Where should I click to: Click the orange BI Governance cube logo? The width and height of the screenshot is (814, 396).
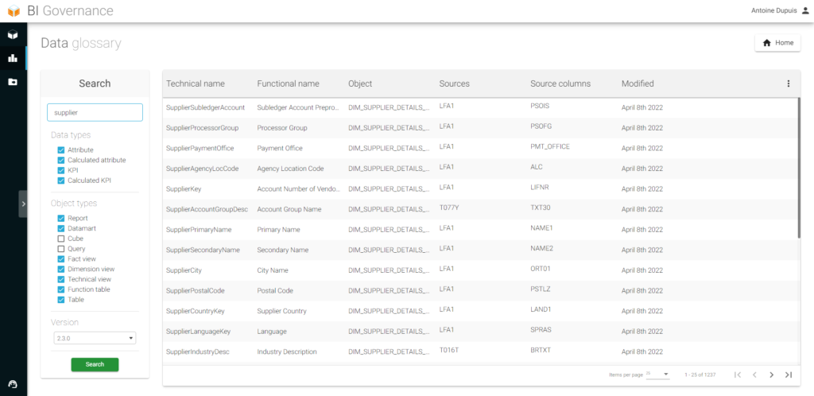coord(14,10)
